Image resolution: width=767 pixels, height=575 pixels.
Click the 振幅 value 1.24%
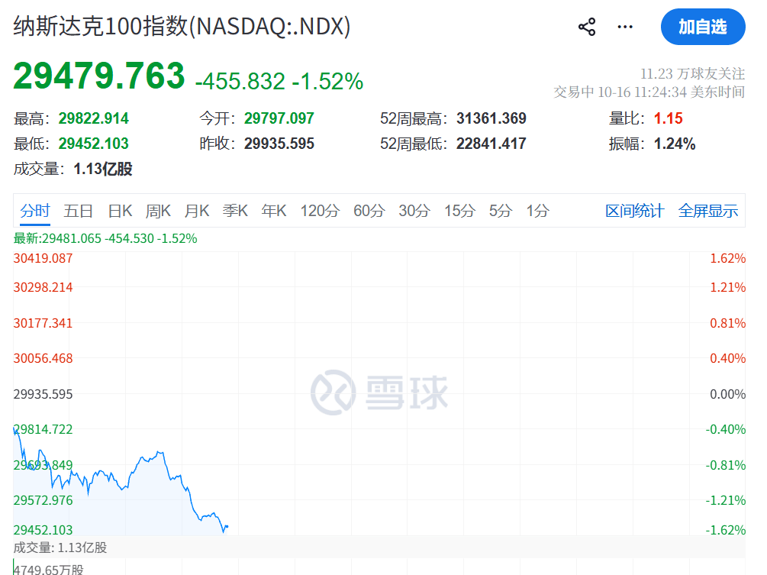[x=674, y=144]
